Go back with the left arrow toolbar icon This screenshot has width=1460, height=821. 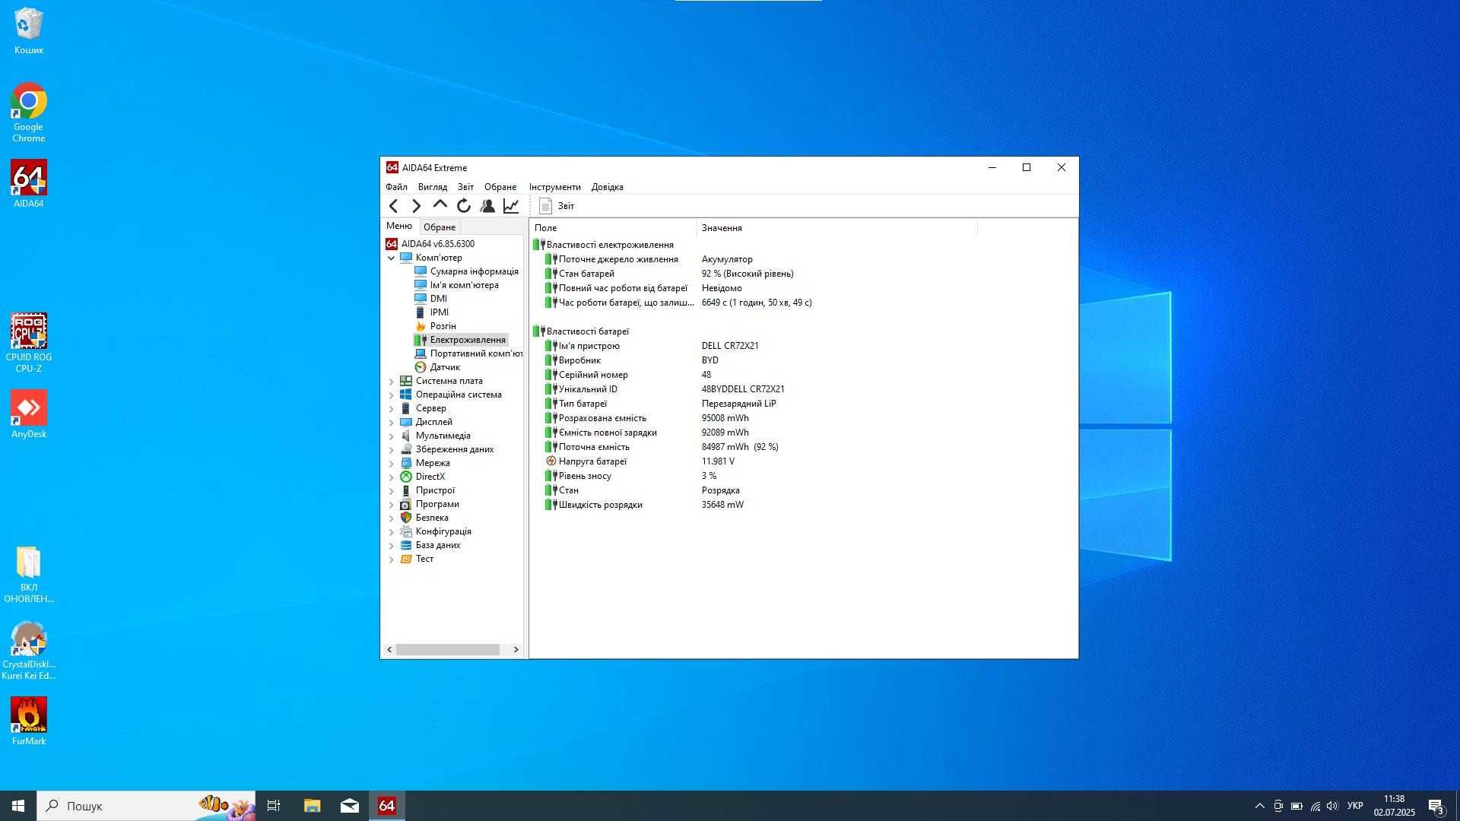click(x=393, y=206)
